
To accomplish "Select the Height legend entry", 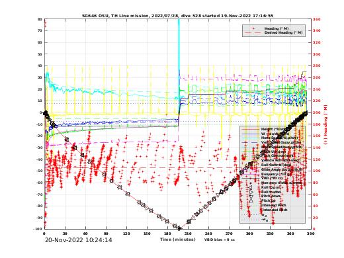I will (x=273, y=129).
